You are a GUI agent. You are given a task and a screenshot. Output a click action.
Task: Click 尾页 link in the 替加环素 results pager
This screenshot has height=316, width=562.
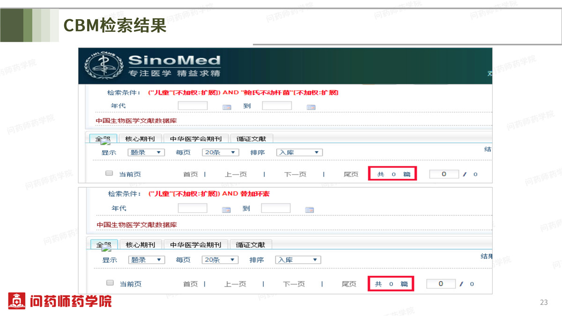(349, 284)
